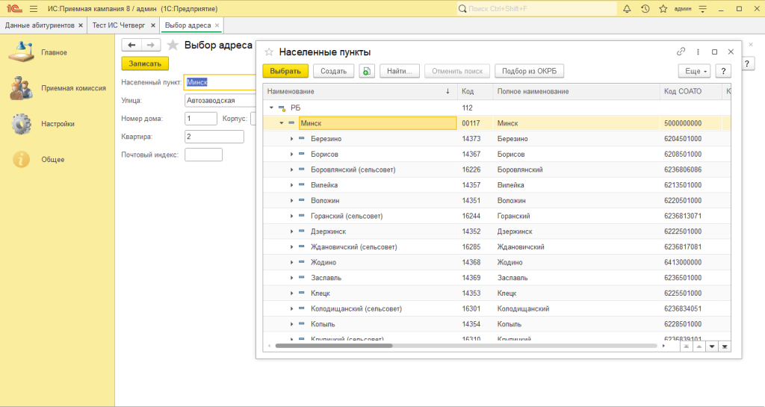Click the horizontal scrollbar in the list
765x407 pixels.
click(x=334, y=346)
